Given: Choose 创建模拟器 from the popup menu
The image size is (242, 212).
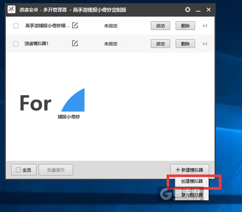Looking at the screenshot, I should pos(192,182).
